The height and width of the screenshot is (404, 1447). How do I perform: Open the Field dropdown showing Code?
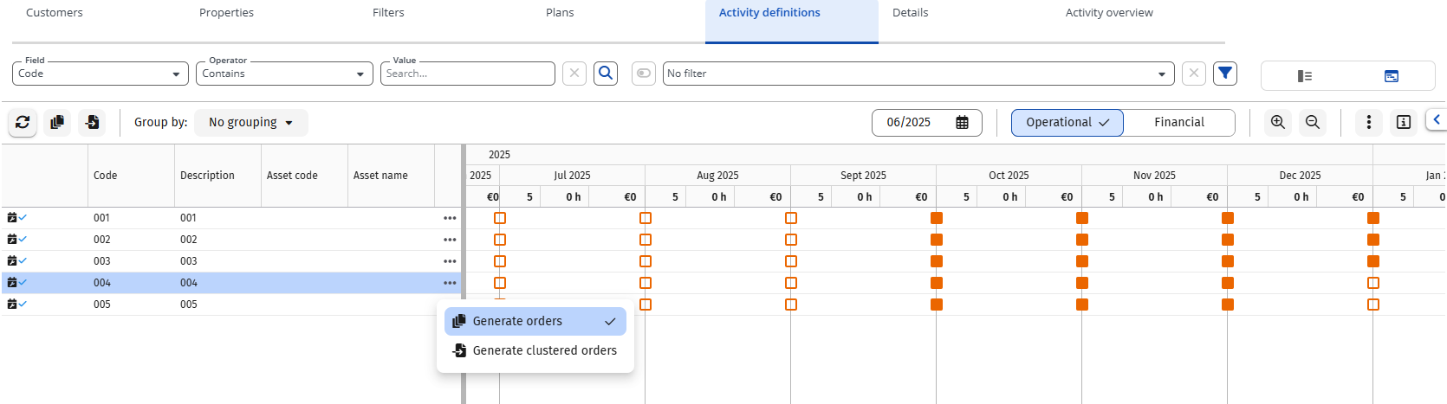click(100, 74)
